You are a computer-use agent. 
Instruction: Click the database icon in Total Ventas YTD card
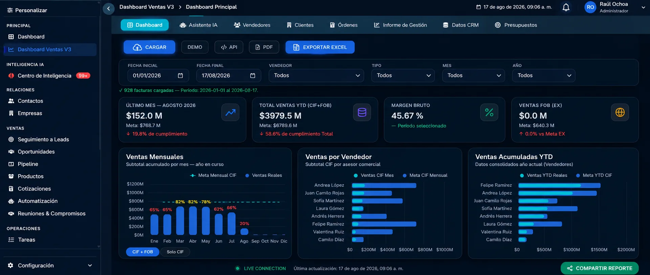coord(362,112)
